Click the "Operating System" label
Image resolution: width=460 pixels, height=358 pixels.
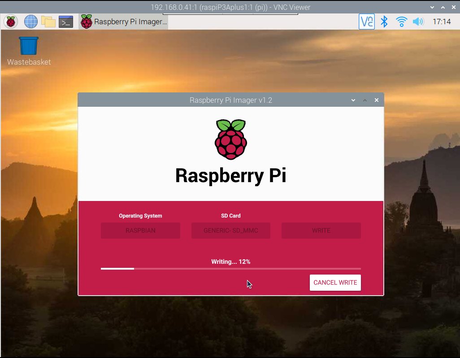(x=140, y=216)
